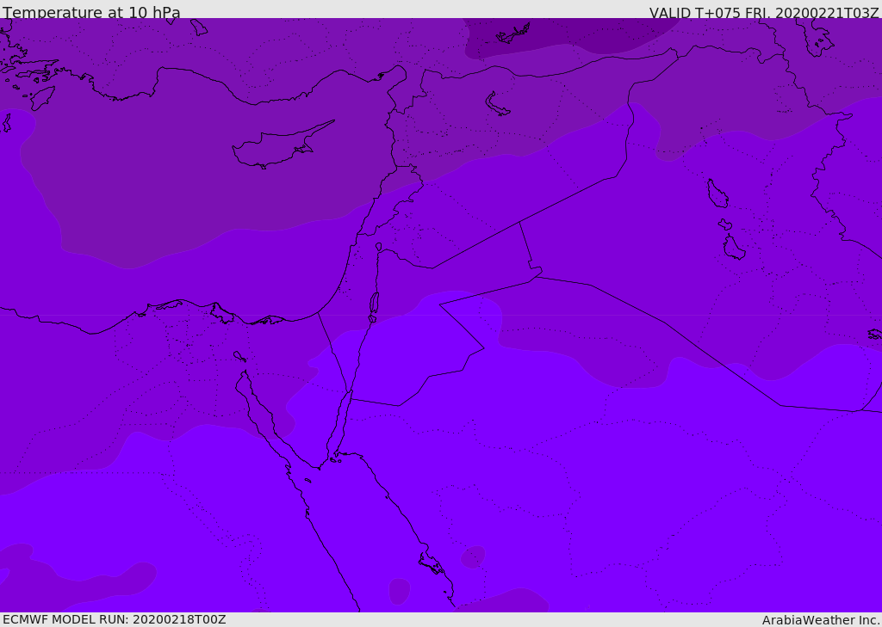Click the Dead Sea outline
The width and height of the screenshot is (882, 627).
click(374, 304)
